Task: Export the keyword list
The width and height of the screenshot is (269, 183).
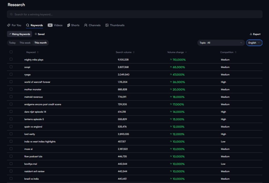Action: click(x=255, y=34)
